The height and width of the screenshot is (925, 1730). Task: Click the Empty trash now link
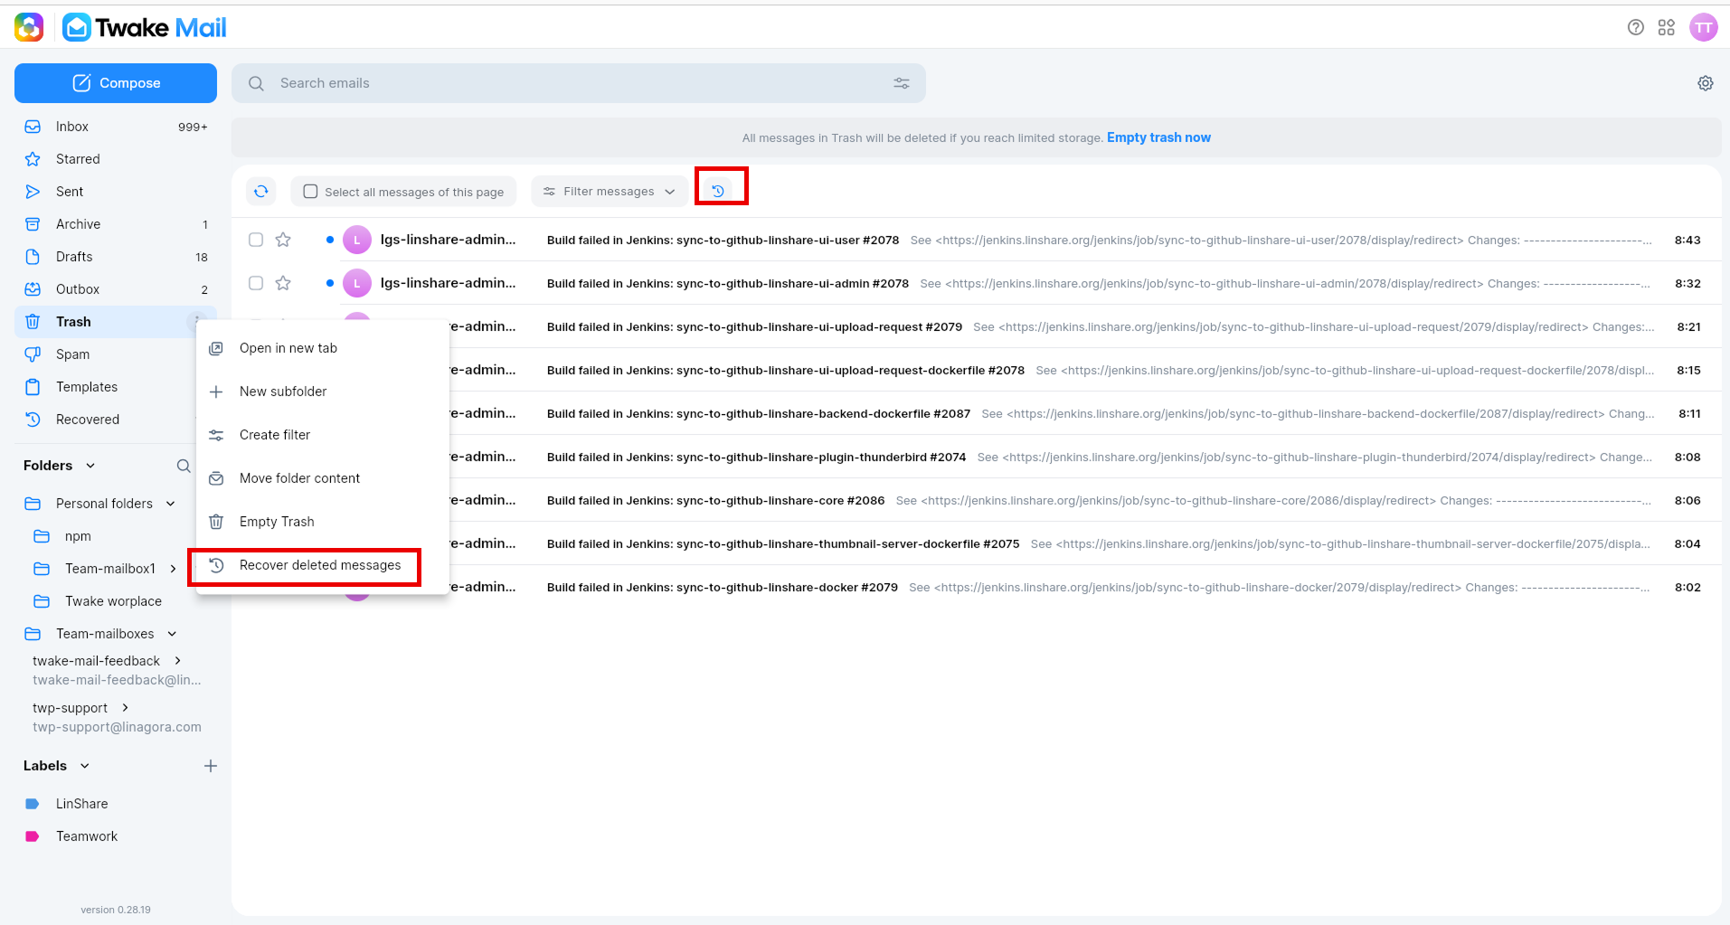[1158, 137]
